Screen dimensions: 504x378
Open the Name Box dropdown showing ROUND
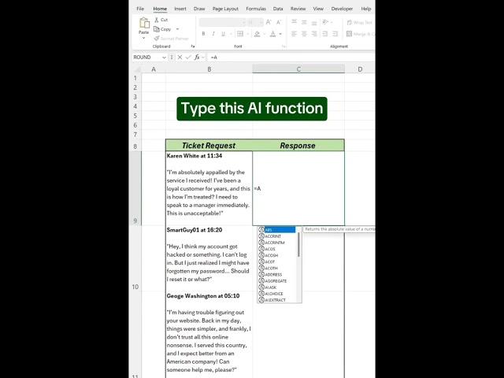tap(164, 57)
